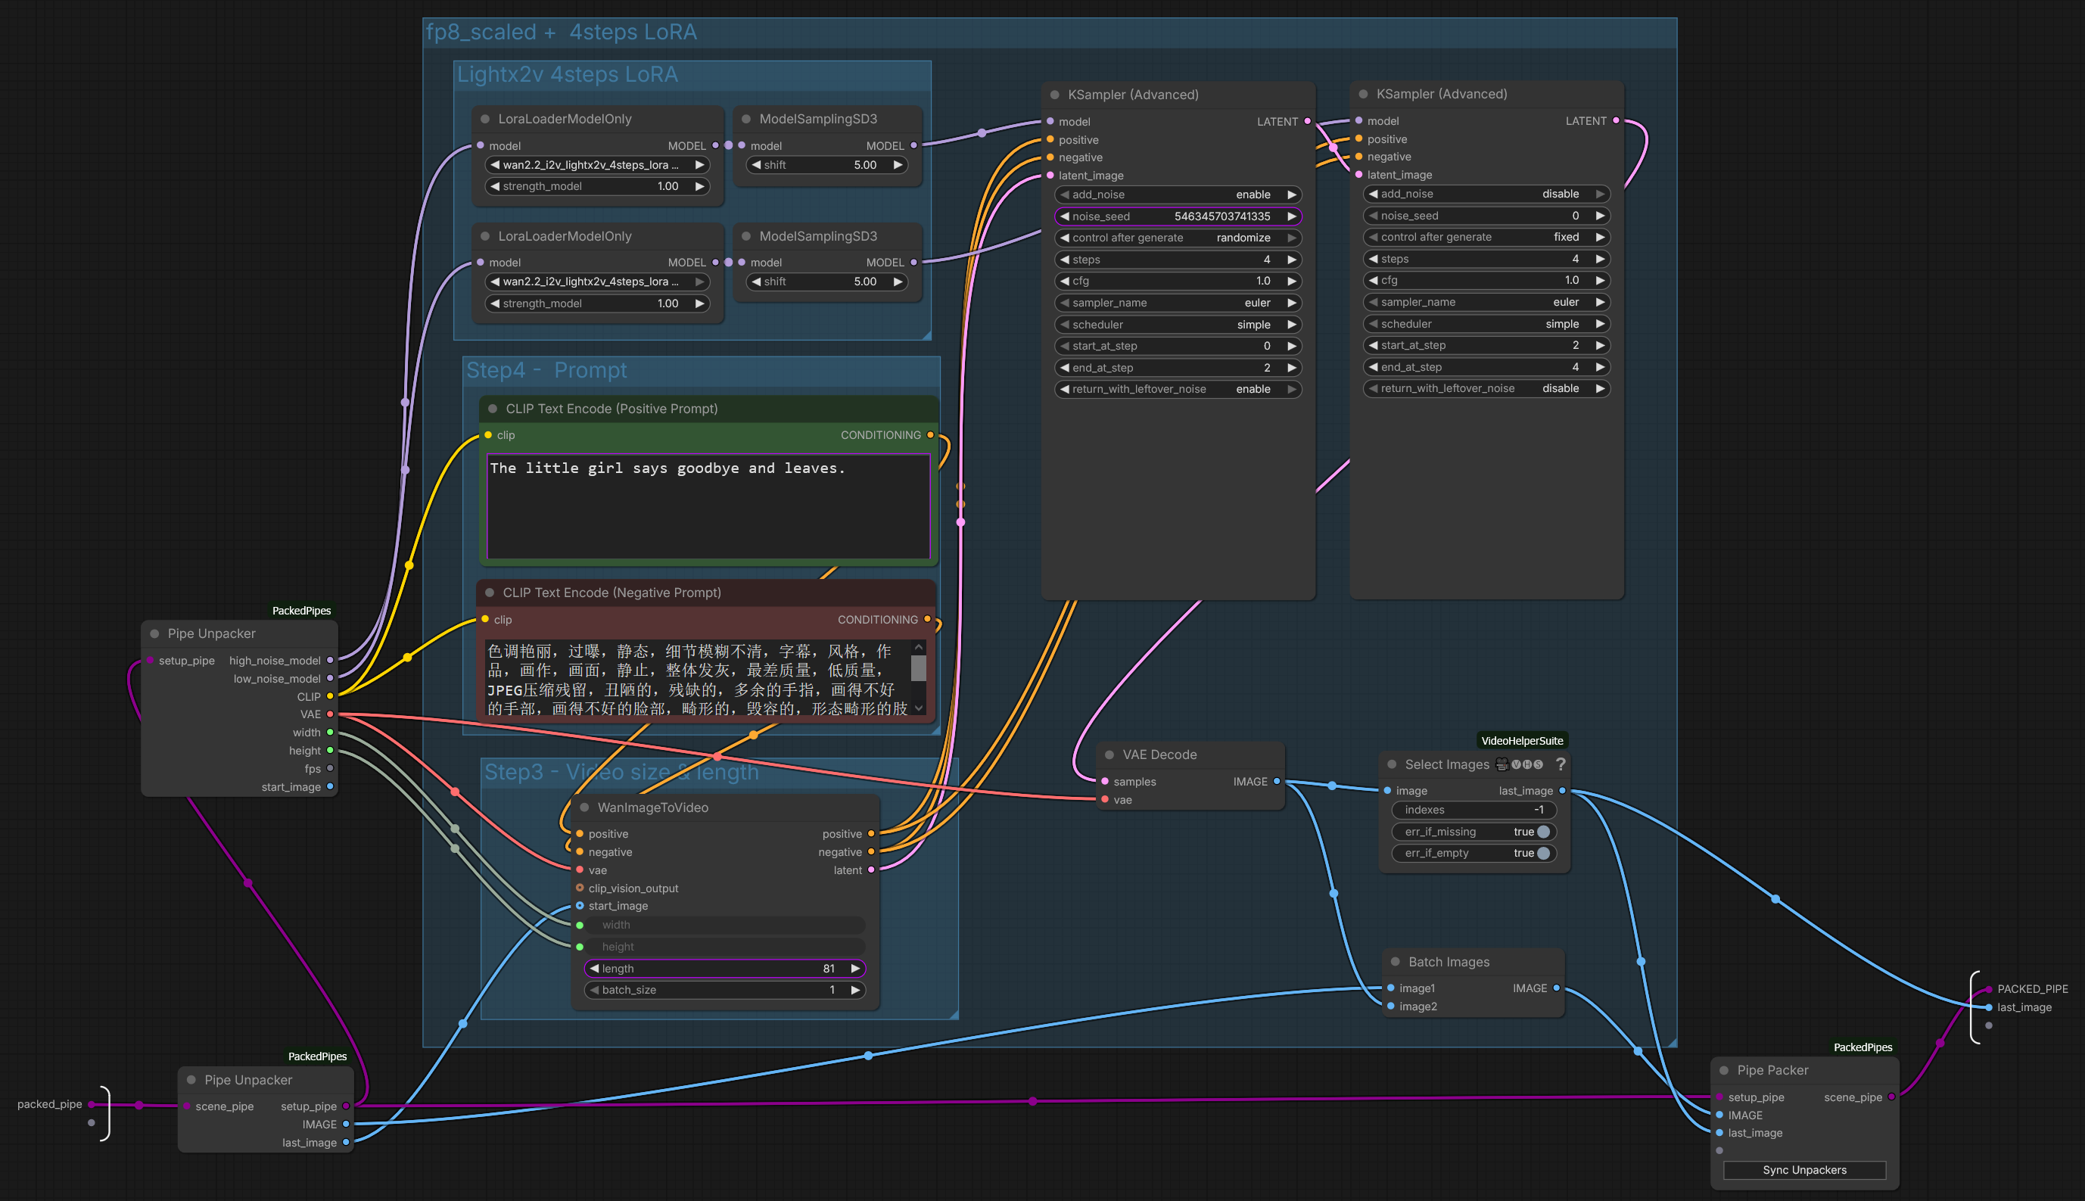This screenshot has width=2085, height=1201.
Task: Click the Select Images last_image output port
Action: 1562,791
